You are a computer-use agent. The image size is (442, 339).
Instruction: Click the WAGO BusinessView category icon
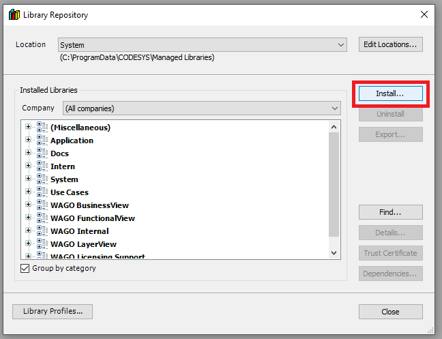click(42, 205)
